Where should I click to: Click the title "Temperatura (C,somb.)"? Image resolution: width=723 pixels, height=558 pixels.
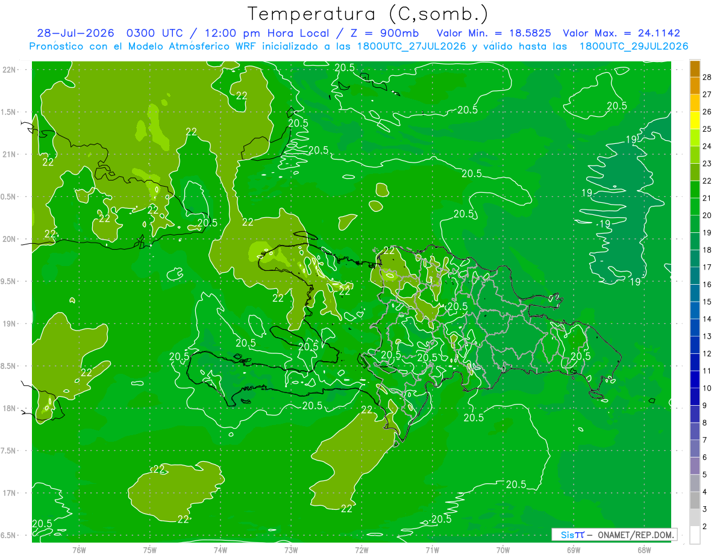pos(368,14)
